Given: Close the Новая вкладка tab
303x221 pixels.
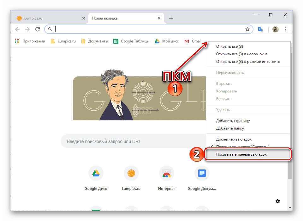Looking at the screenshot, I should pyautogui.click(x=159, y=18).
